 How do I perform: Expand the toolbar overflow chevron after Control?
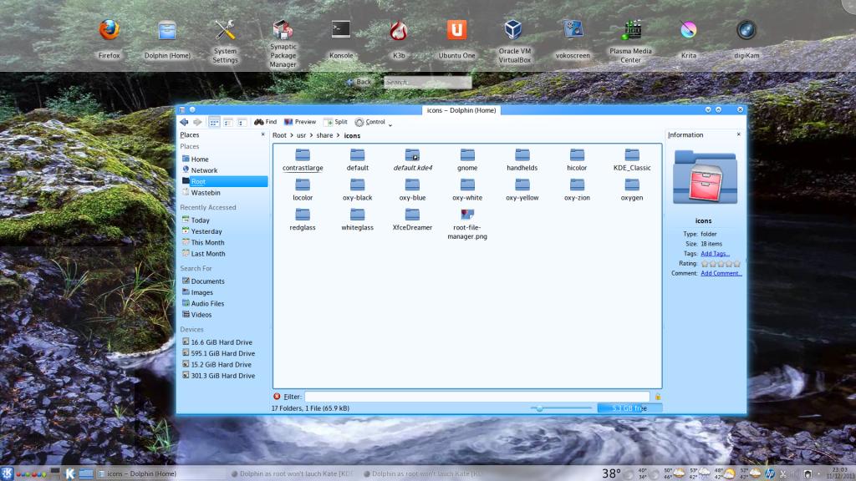pyautogui.click(x=390, y=124)
